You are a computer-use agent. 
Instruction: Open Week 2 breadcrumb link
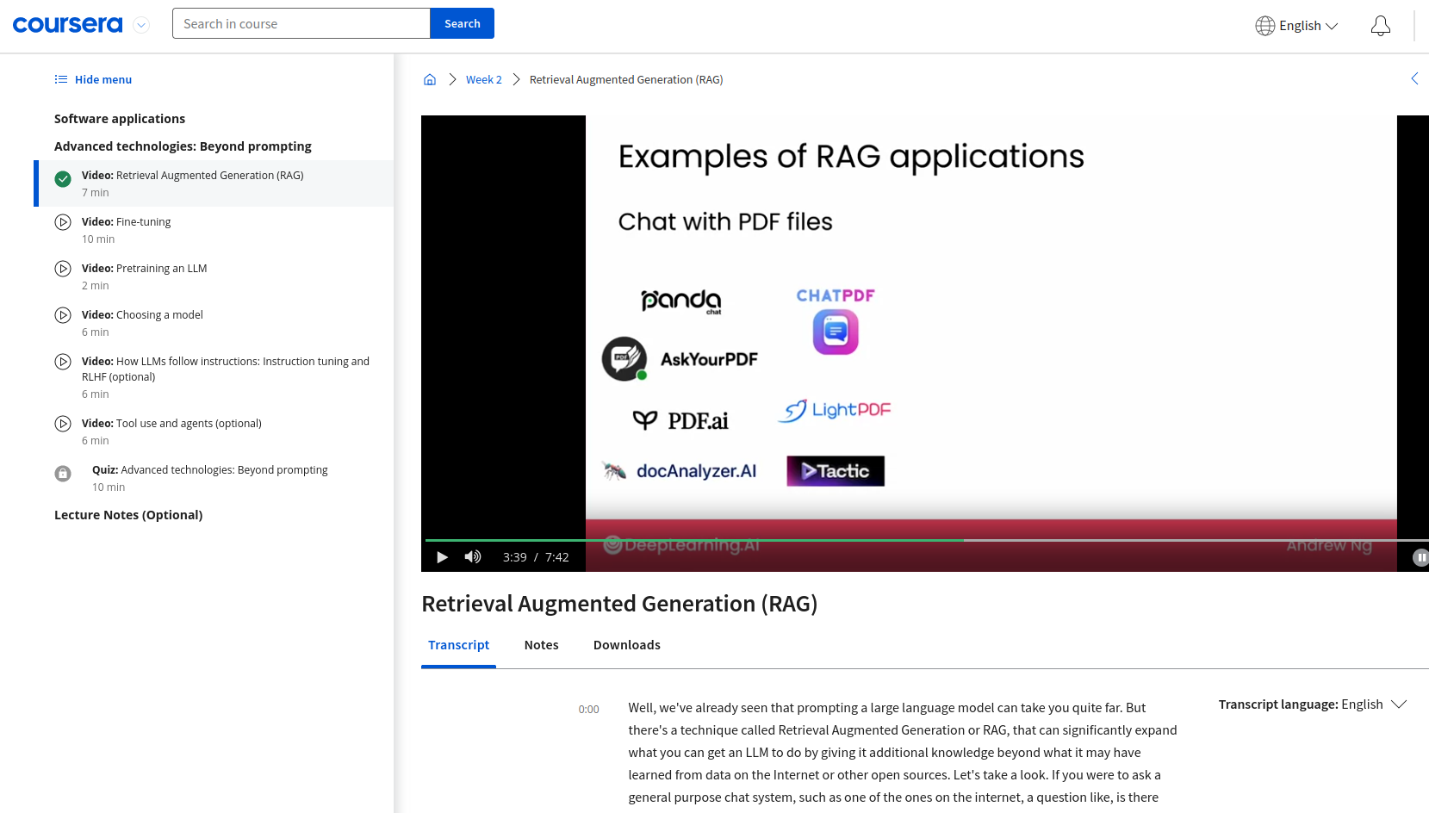click(x=484, y=79)
